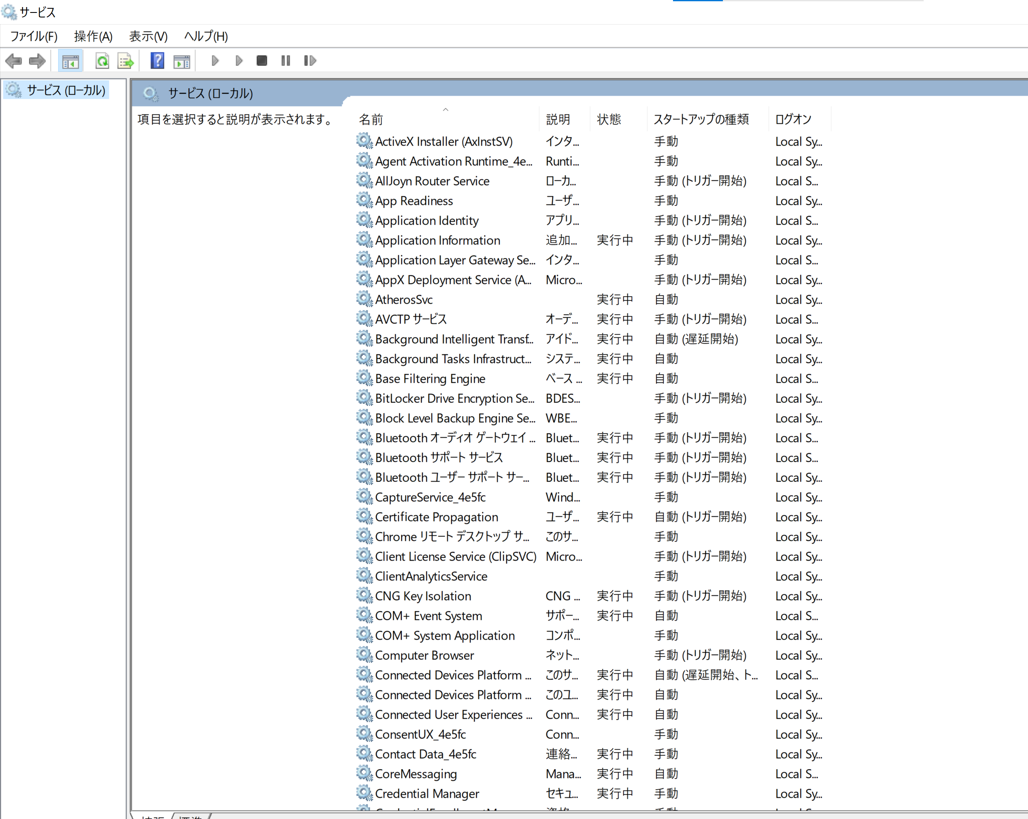Select サービス (ローカル) tree node

[65, 90]
